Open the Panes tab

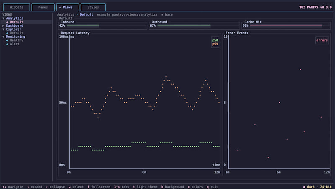[43, 7]
